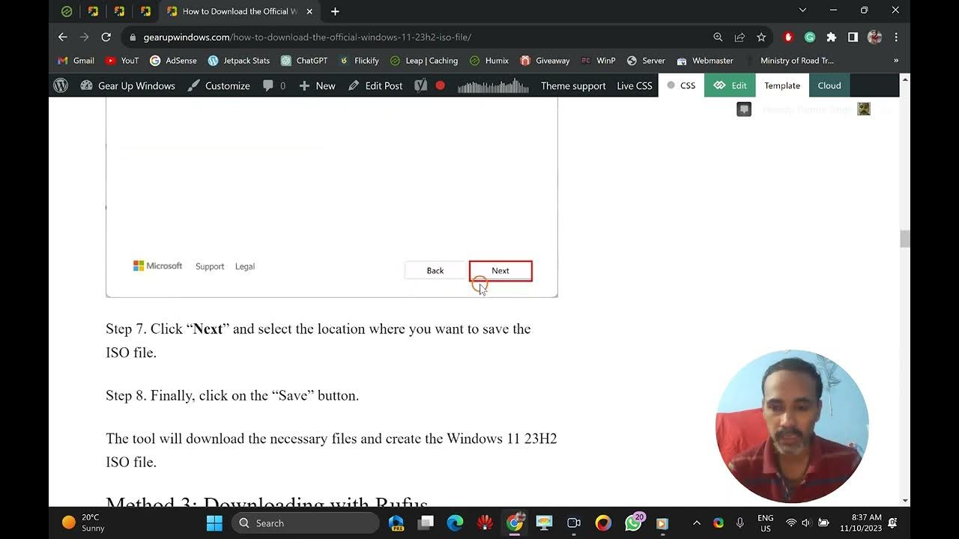Click Edit Post in the admin bar

coord(375,85)
